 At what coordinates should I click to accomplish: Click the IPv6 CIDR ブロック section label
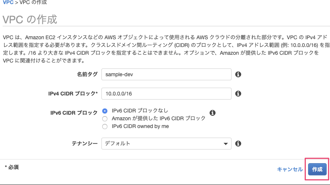pos(74,113)
